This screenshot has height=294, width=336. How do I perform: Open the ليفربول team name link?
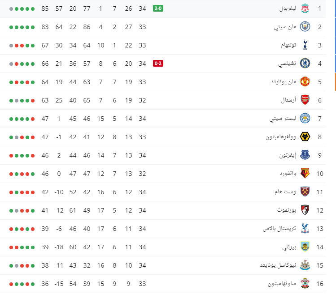288,9
